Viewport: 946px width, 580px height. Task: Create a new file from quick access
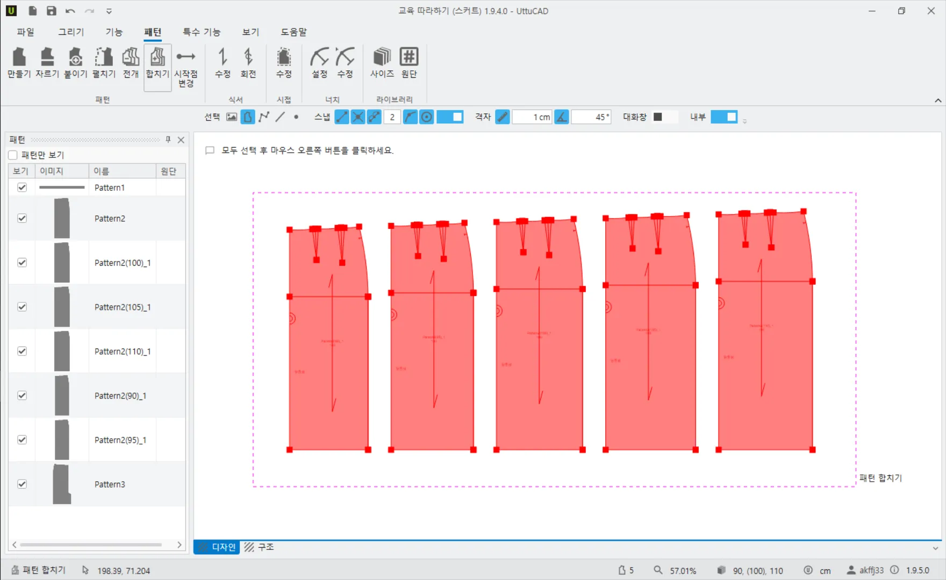click(33, 11)
